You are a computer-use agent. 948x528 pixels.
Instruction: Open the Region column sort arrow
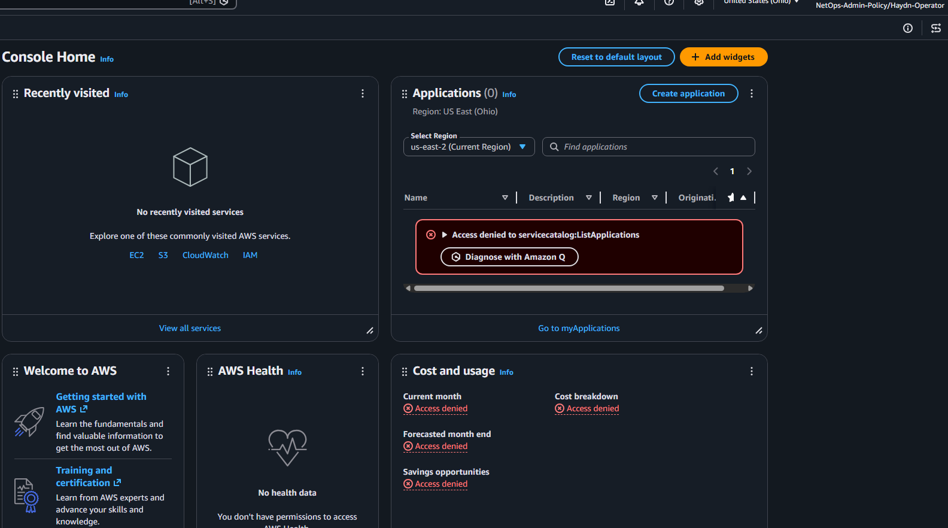pos(655,198)
